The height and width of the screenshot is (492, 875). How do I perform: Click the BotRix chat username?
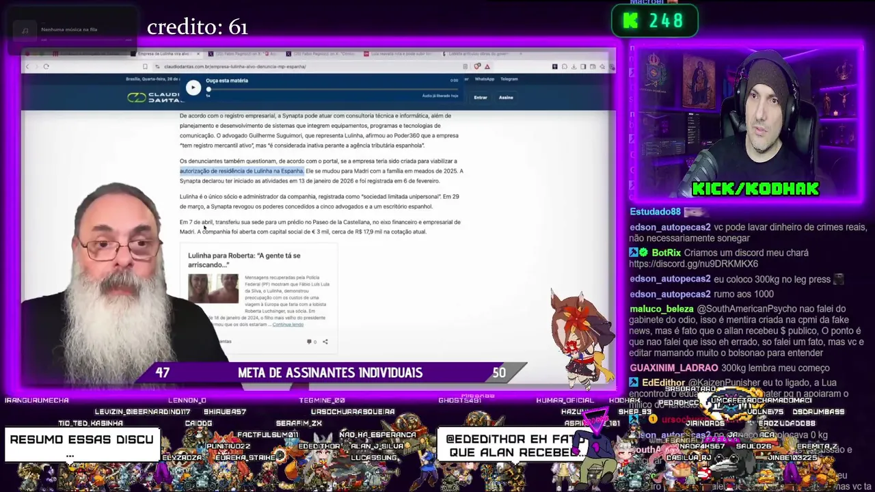coord(666,253)
